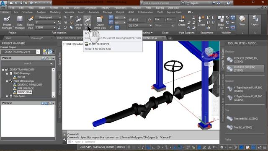Click the Customization menu icon in status bar
The height and width of the screenshot is (151, 268).
[x=265, y=147]
